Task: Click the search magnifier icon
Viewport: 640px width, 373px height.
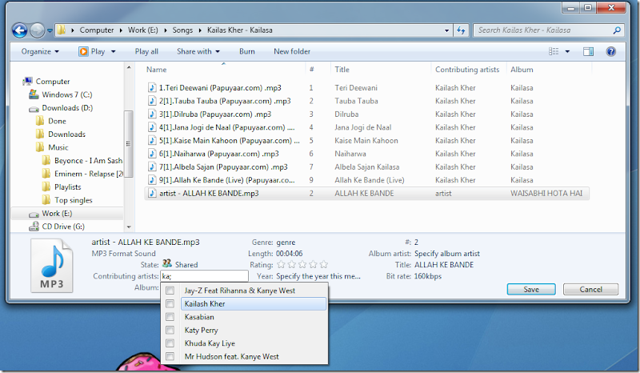Action: point(617,30)
